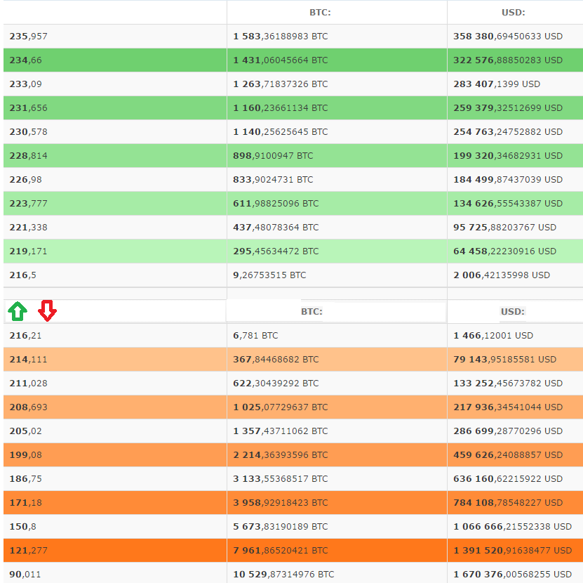Click the 1 670 376,00568255 USD value
The width and height of the screenshot is (583, 583).
[512, 574]
